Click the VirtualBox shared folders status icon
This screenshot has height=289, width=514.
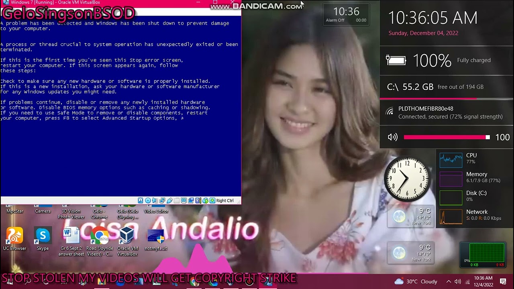click(177, 200)
